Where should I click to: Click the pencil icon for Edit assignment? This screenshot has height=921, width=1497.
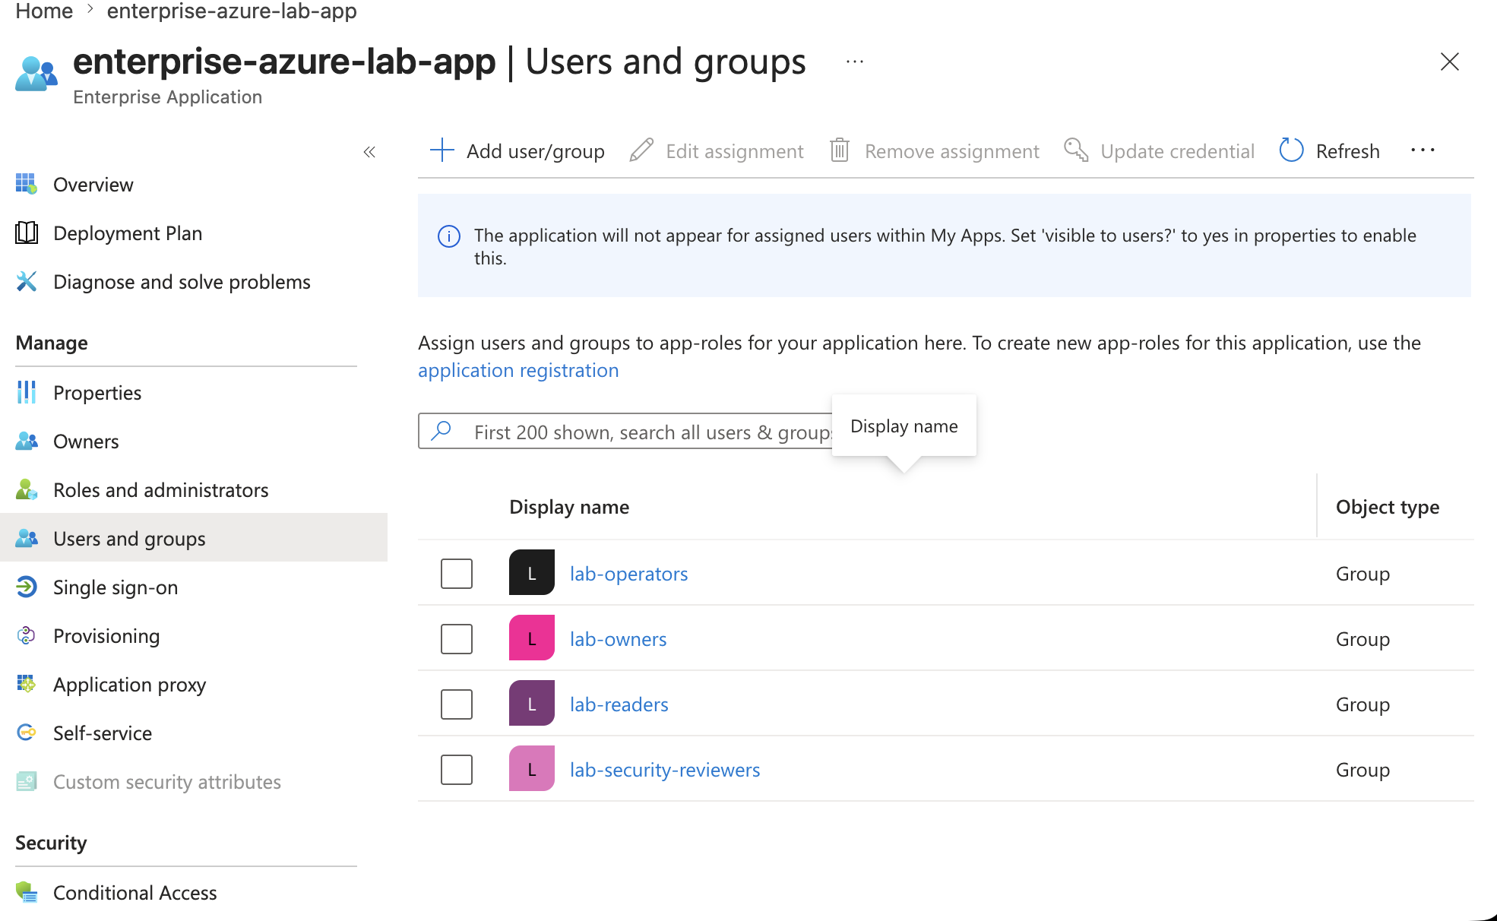click(642, 150)
